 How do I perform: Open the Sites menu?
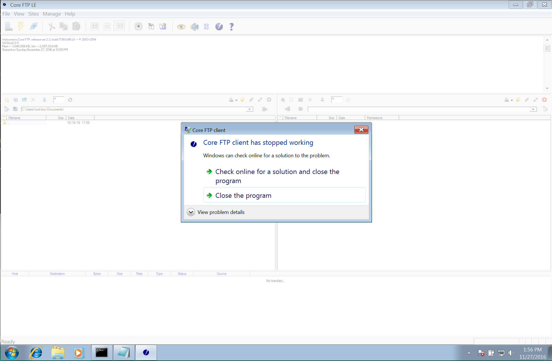[x=33, y=14]
